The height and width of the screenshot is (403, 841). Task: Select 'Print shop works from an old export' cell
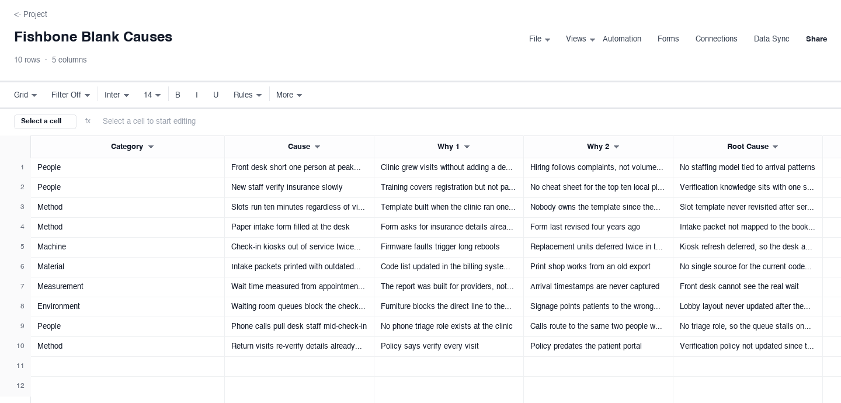point(598,267)
